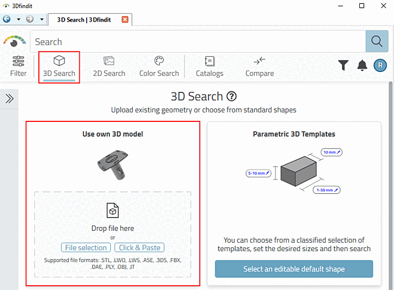394x290 pixels.
Task: Click the Click & Paste button
Action: [x=139, y=247]
